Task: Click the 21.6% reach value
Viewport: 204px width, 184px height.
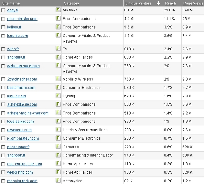Action: coord(169,10)
